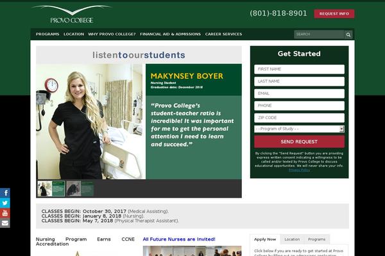Click the Zip Code field
Image resolution: width=385 pixels, height=256 pixels.
pyautogui.click(x=299, y=118)
